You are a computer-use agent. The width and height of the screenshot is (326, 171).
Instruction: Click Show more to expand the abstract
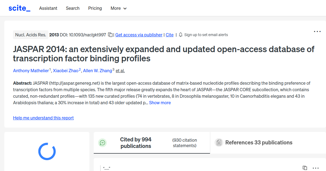pyautogui.click(x=160, y=103)
